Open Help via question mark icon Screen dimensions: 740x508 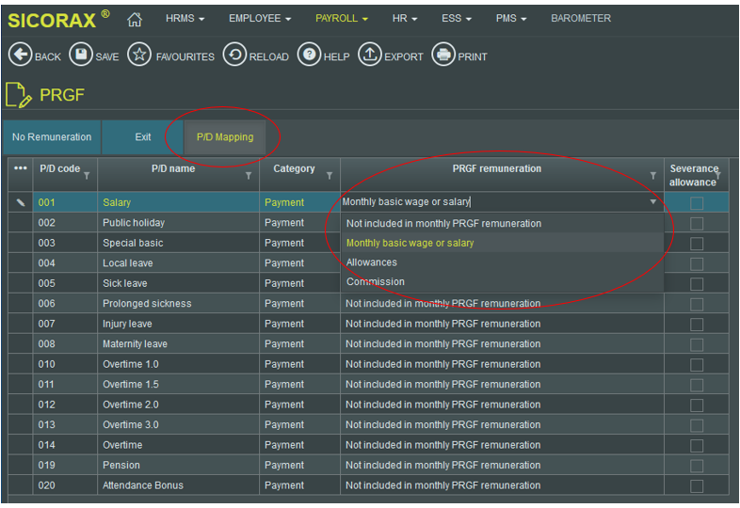(x=309, y=56)
